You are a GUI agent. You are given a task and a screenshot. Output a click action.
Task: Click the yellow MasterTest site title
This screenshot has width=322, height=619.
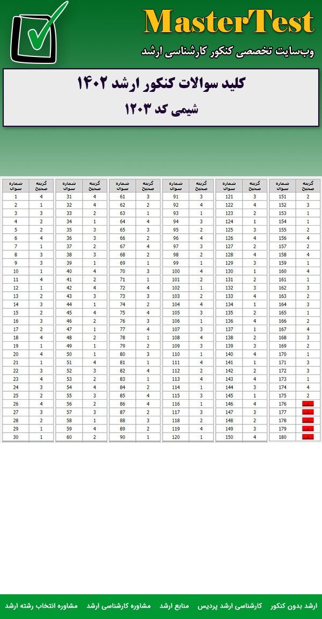click(228, 23)
